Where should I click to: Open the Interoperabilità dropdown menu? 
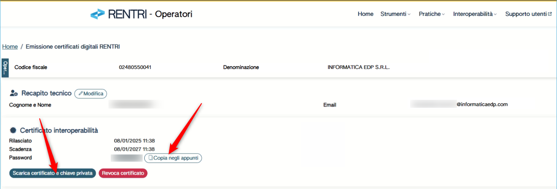[475, 14]
